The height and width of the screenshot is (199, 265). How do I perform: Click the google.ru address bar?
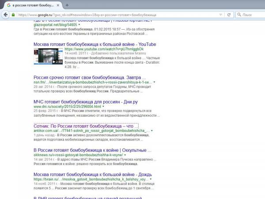pyautogui.click(x=118, y=15)
